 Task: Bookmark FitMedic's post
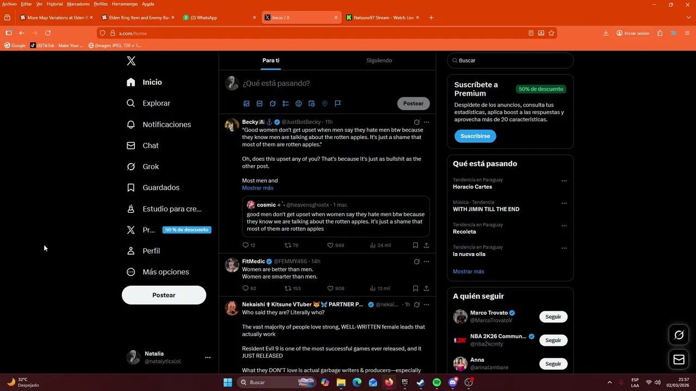[x=415, y=288]
